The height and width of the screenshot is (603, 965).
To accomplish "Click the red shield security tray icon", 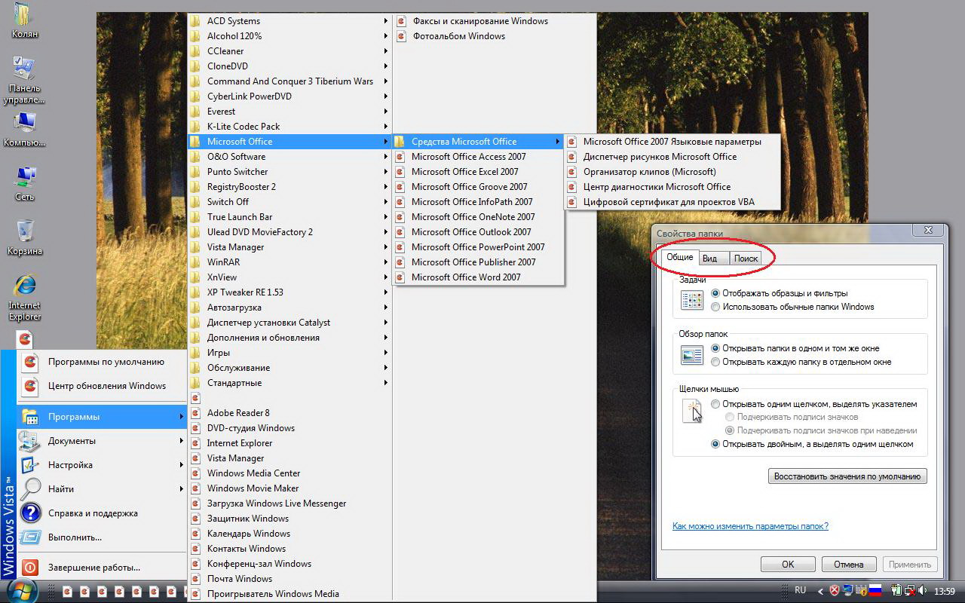I will [x=835, y=590].
